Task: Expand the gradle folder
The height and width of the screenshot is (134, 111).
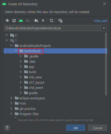Action: click(21, 93)
